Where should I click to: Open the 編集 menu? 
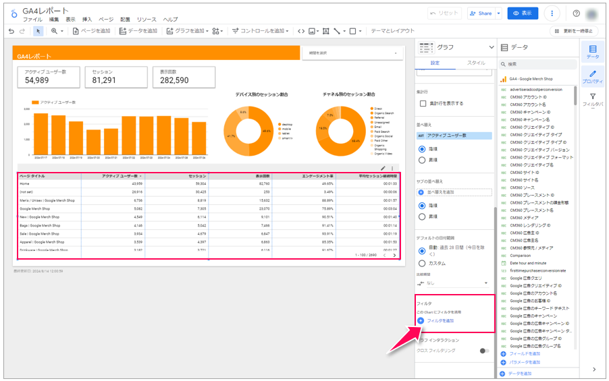point(54,20)
